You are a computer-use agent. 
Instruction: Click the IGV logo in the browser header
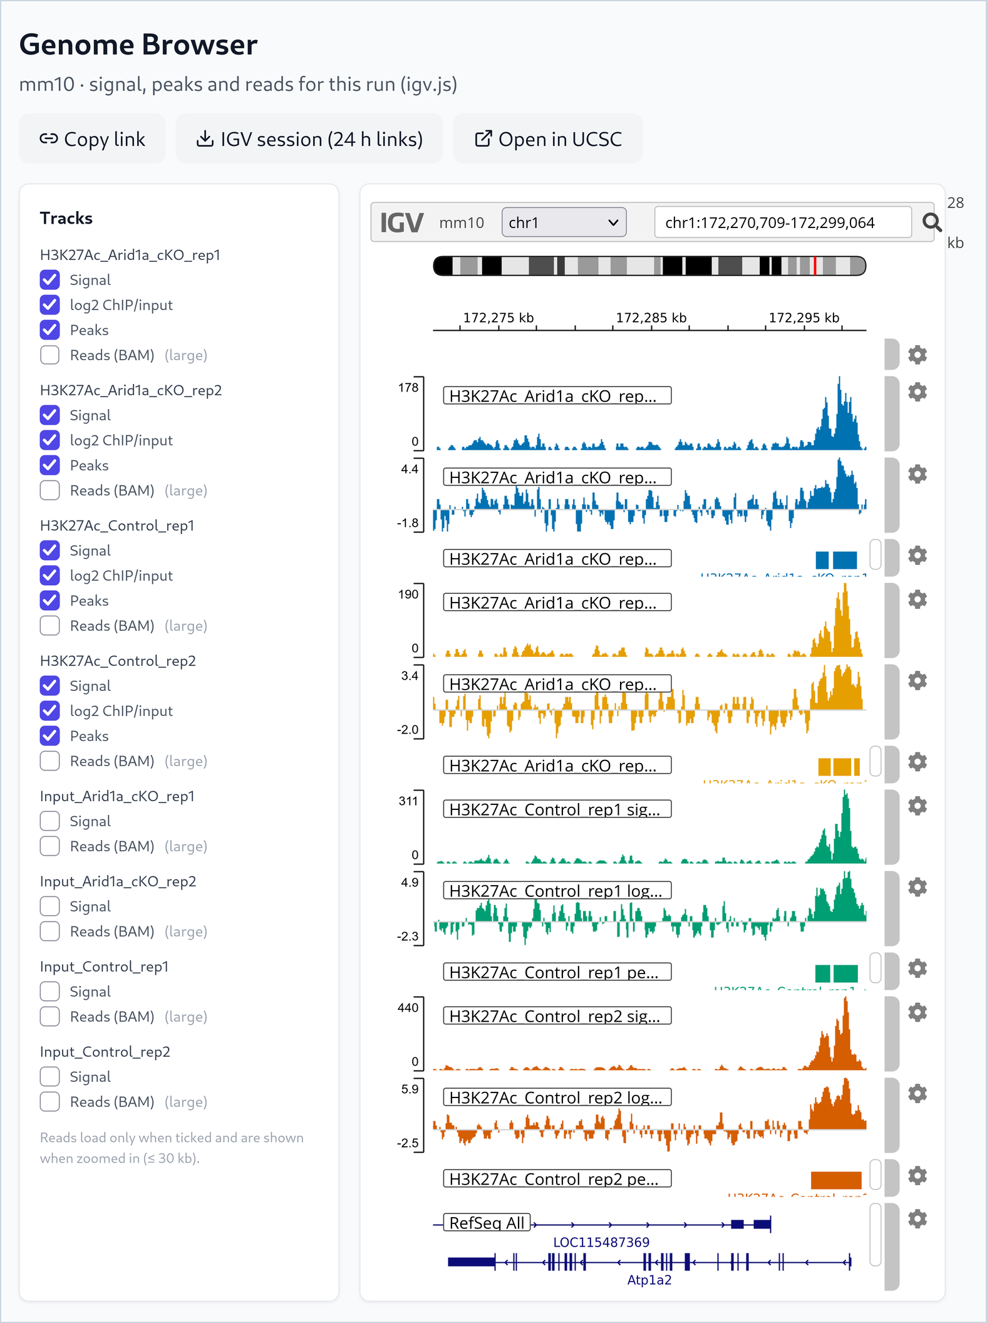pyautogui.click(x=401, y=222)
